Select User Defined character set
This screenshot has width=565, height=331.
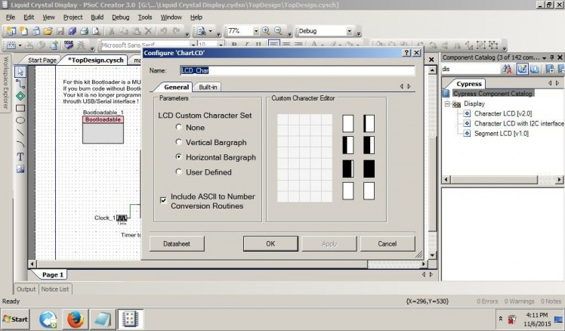click(x=179, y=172)
